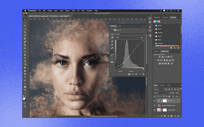Screen dimensions: 204x127
Task: Click the on-image adjustment hand in Curves
Action: 112,38
